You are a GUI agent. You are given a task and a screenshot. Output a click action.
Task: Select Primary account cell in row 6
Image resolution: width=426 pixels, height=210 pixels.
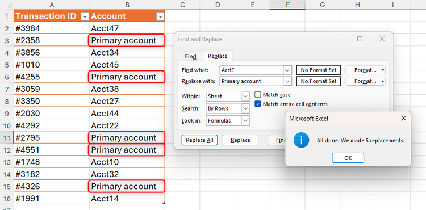(x=127, y=77)
